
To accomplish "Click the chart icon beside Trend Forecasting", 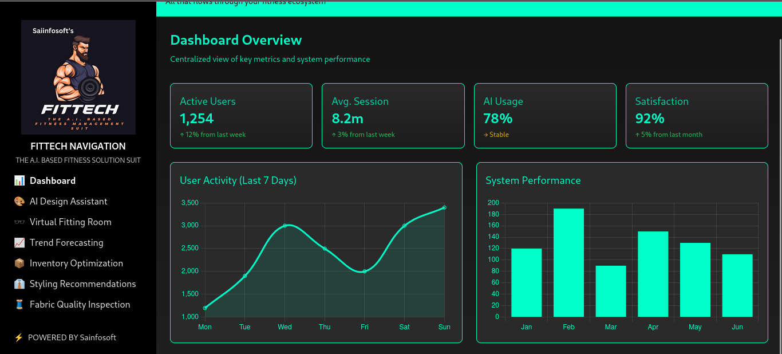I will pos(19,243).
